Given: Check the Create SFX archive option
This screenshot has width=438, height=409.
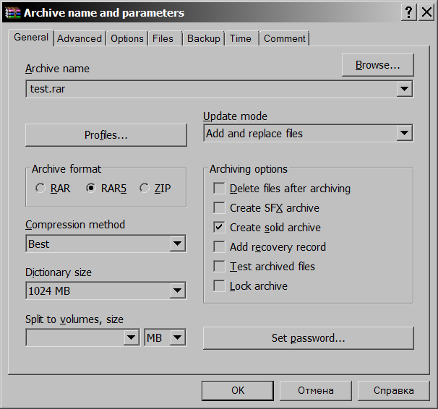Looking at the screenshot, I should [219, 208].
